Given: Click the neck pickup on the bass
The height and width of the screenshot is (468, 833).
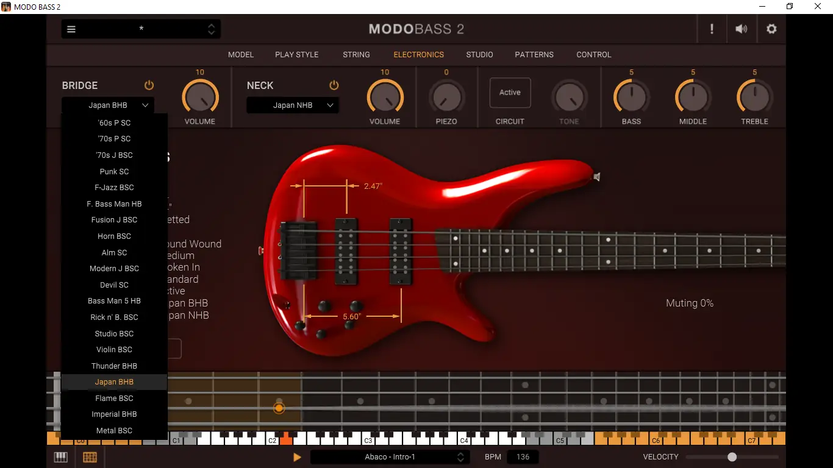Looking at the screenshot, I should click(401, 250).
